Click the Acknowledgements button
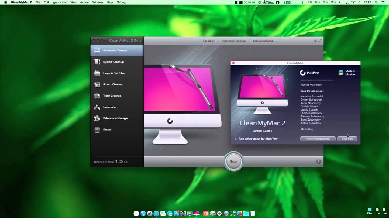The height and width of the screenshot is (218, 389). pyautogui.click(x=318, y=139)
